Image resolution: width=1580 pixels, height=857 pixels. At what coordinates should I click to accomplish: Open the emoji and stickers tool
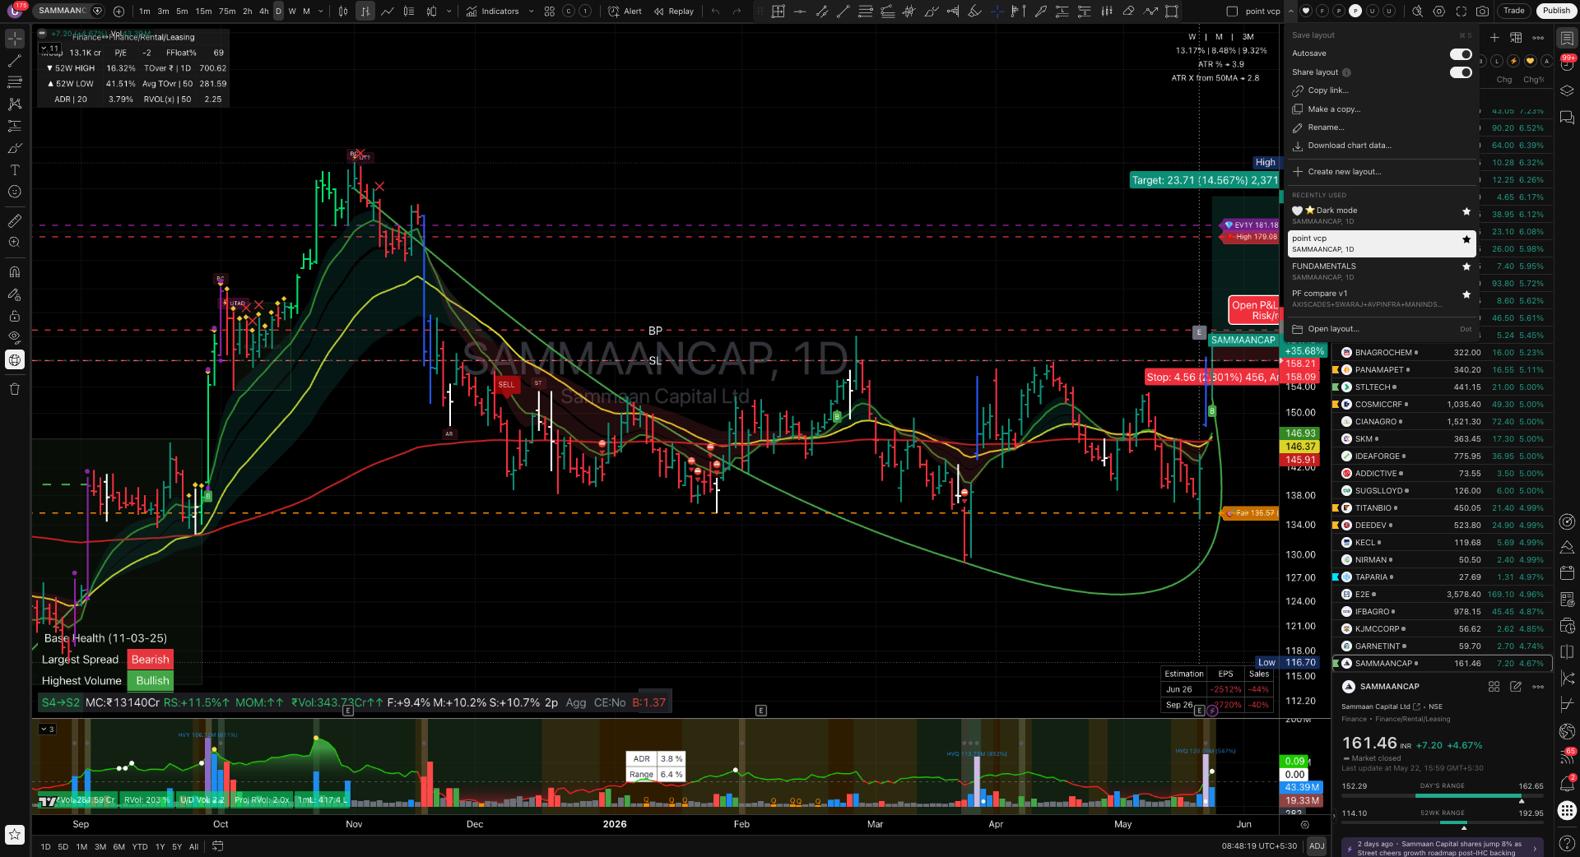(x=14, y=192)
